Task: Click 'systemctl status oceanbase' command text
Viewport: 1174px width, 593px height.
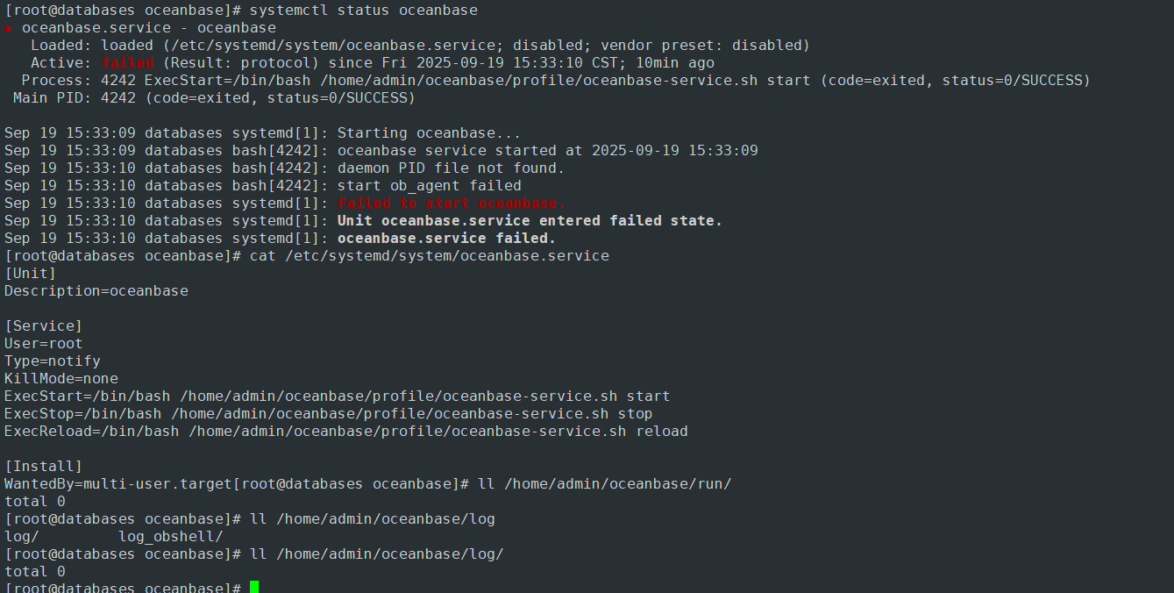Action: point(364,11)
